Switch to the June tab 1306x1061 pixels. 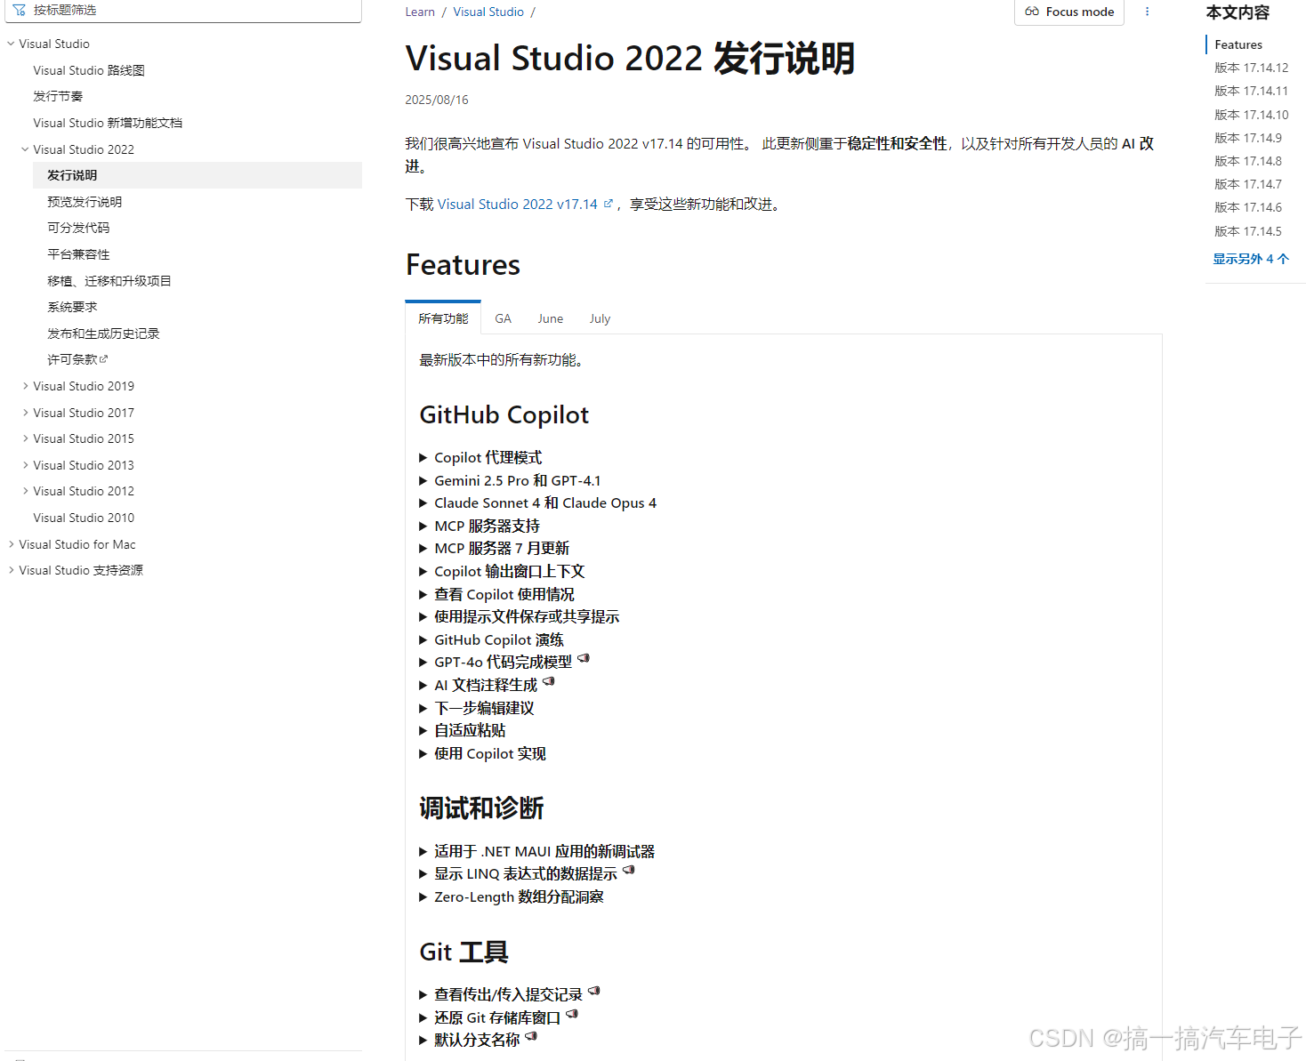pos(550,318)
